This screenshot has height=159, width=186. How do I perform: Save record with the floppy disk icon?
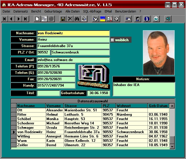[63, 19]
